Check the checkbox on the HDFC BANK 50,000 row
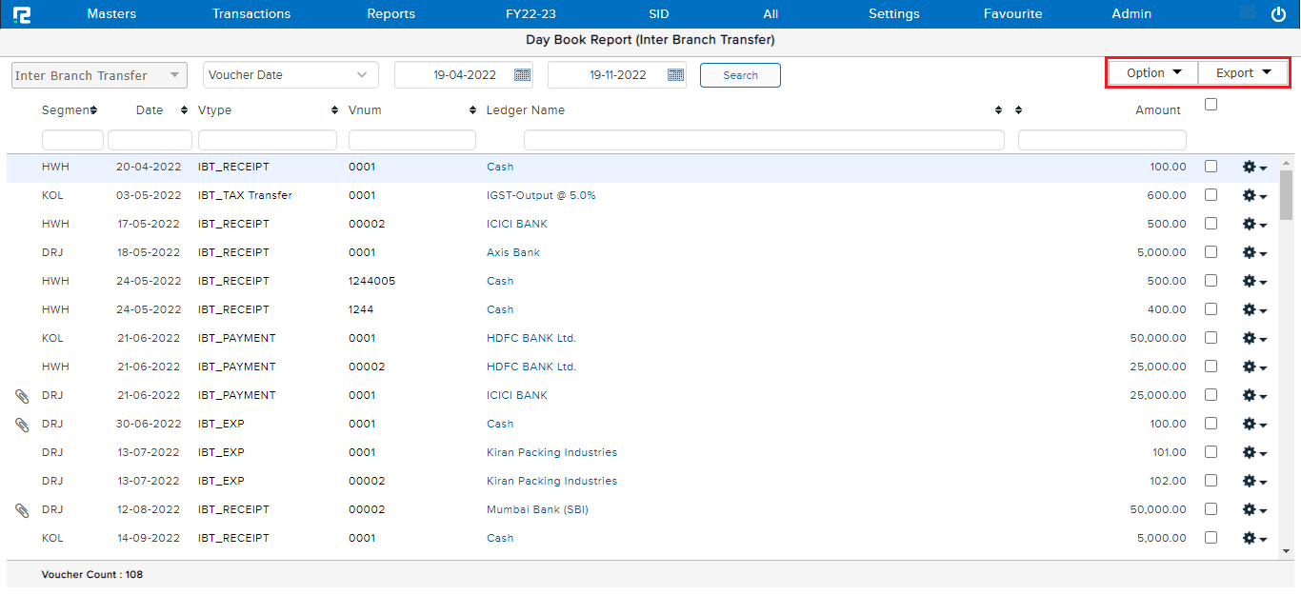Viewport: 1301px width, 595px height. coord(1211,338)
